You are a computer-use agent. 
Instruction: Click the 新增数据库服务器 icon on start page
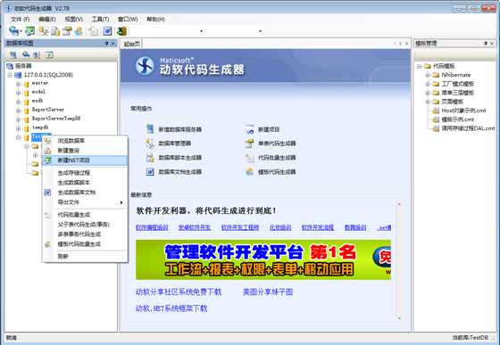point(150,129)
